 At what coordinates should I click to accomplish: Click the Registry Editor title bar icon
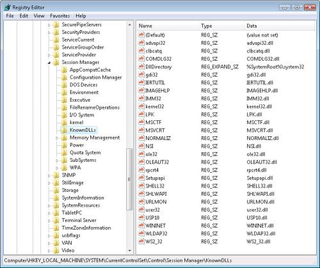8,7
